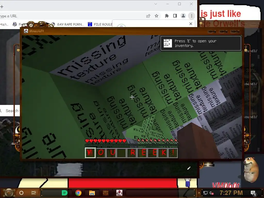The height and width of the screenshot is (198, 264).
Task: Click the muted volume tray icon
Action: [211, 193]
